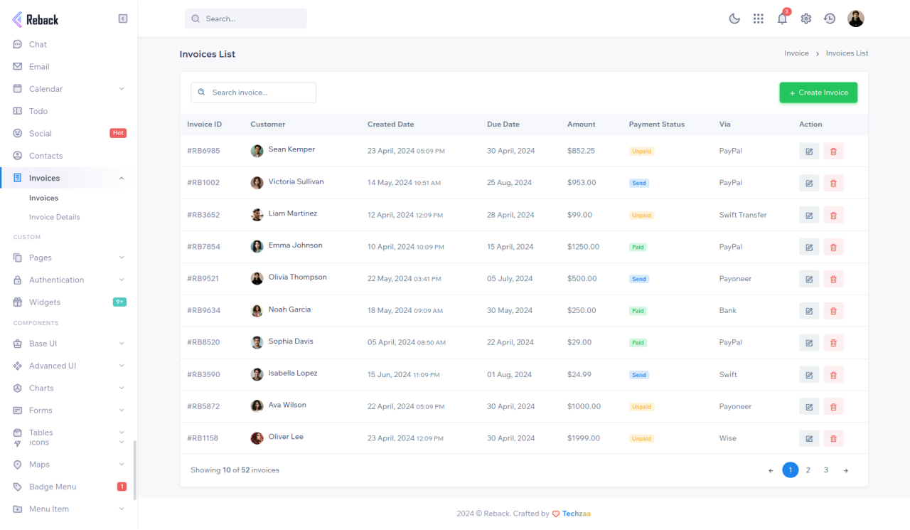Open theme settings gear icon
This screenshot has height=530, width=910.
pos(806,18)
